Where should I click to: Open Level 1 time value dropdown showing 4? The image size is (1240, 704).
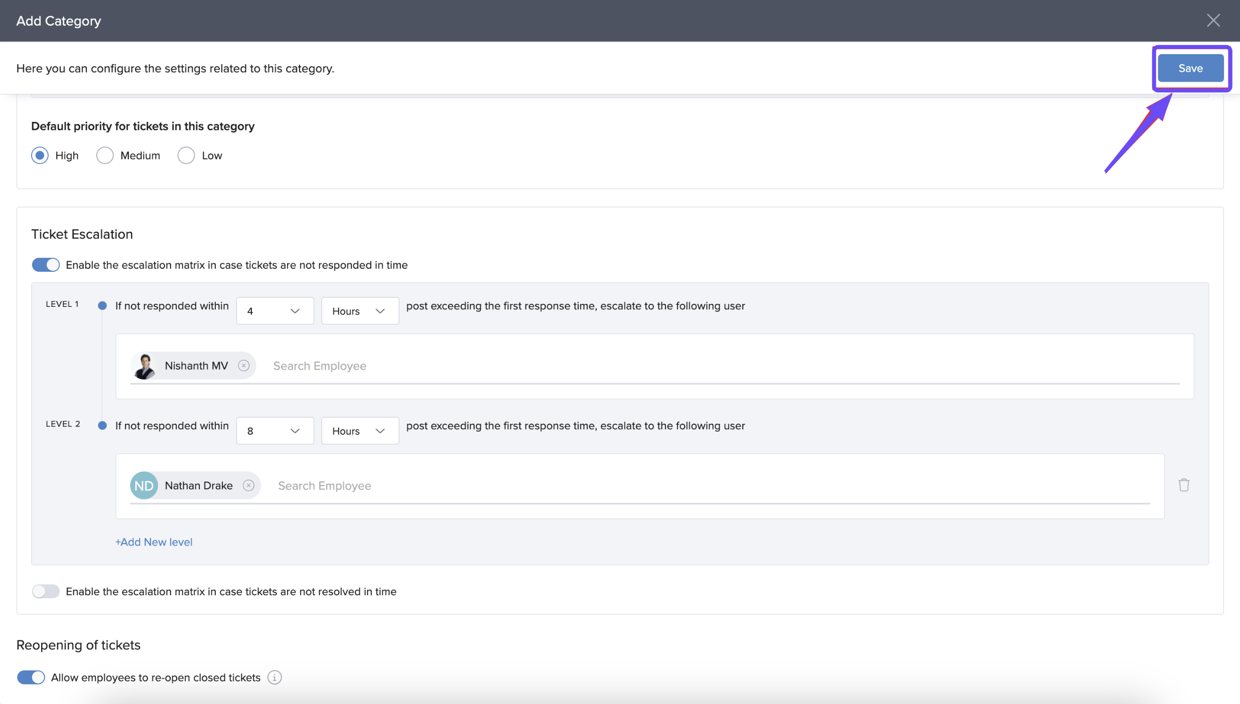pyautogui.click(x=274, y=311)
